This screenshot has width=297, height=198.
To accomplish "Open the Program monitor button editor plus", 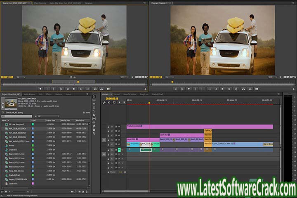I will click(x=294, y=89).
